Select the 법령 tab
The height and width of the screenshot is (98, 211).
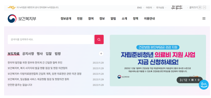pos(58,54)
